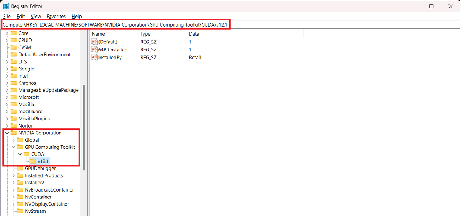Open the Edit menu
The width and height of the screenshot is (460, 216).
21,16
